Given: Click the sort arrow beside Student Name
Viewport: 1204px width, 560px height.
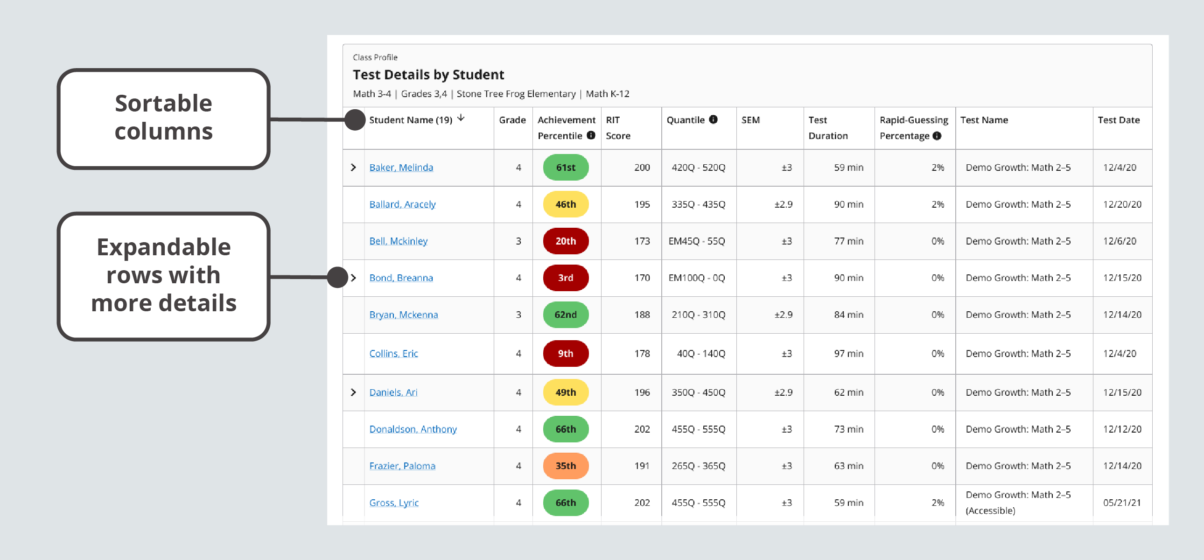Looking at the screenshot, I should [461, 119].
